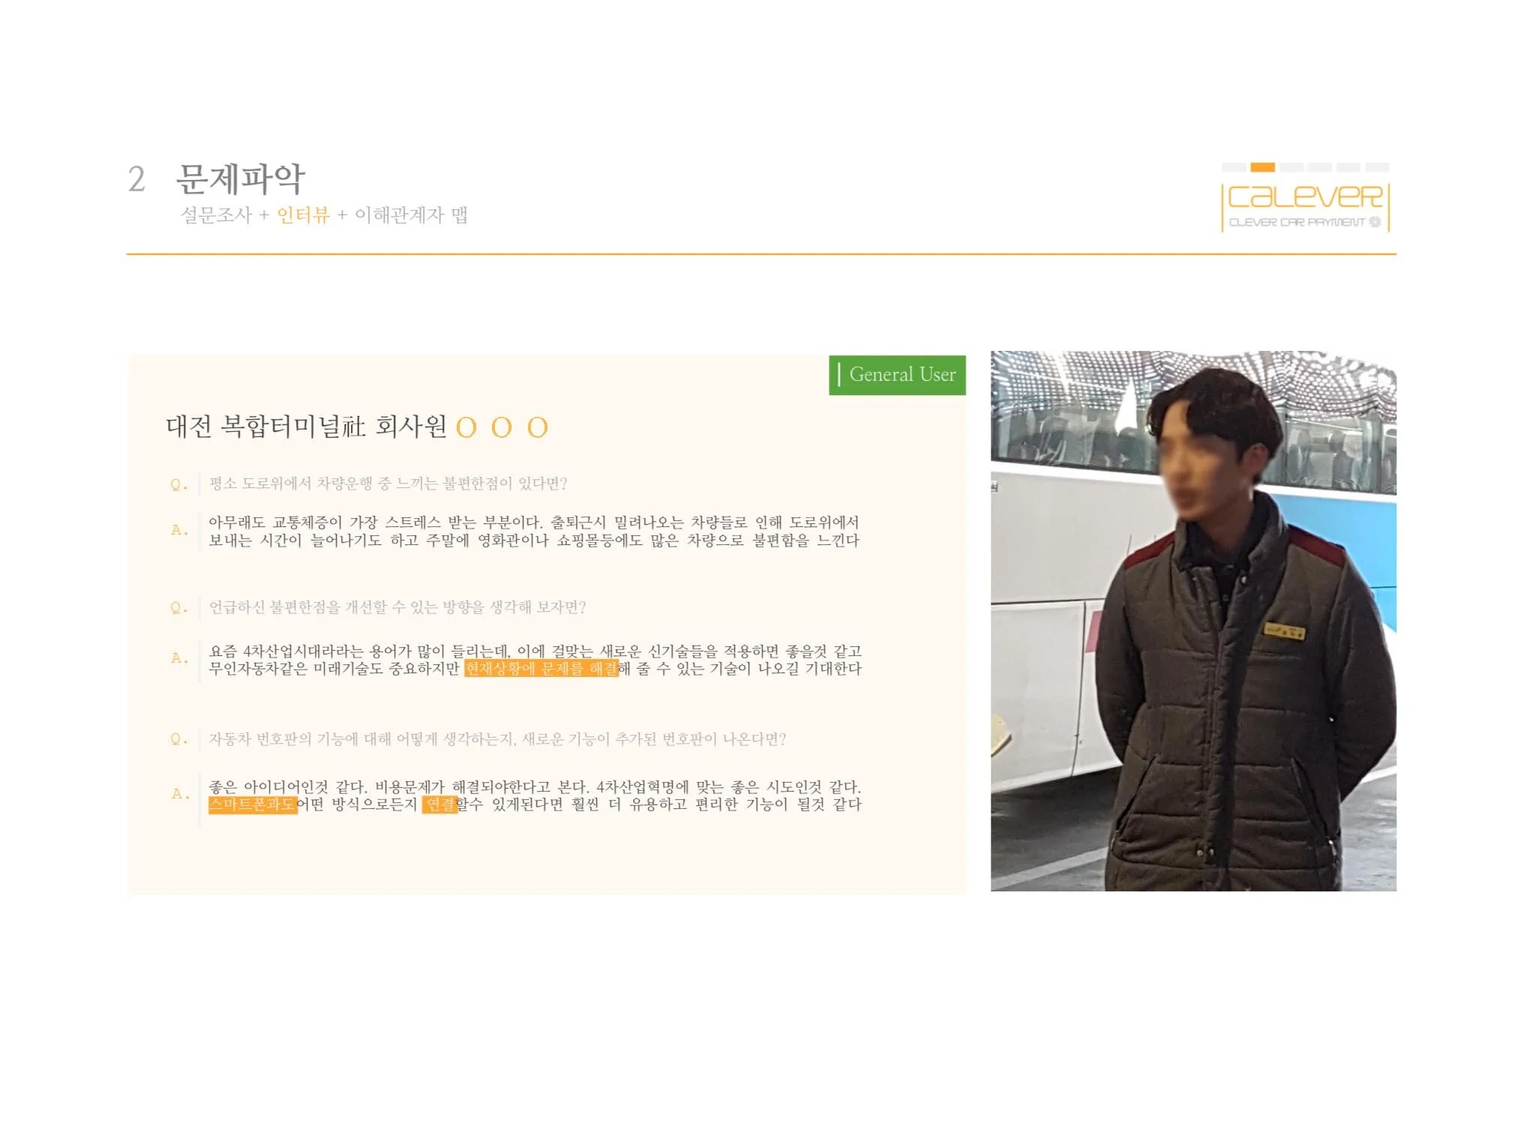Click the 대전 복합터미널社 회사원 heading
This screenshot has width=1518, height=1135.
point(306,427)
